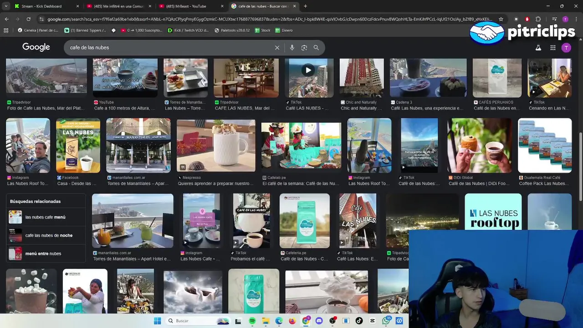Open the DiDi Global Café de las Nubes image

(480, 146)
